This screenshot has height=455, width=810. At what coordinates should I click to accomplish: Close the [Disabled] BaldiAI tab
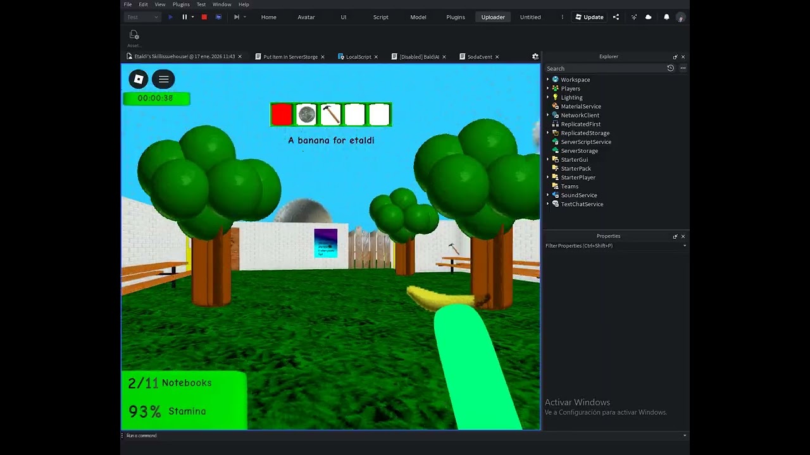tap(444, 57)
